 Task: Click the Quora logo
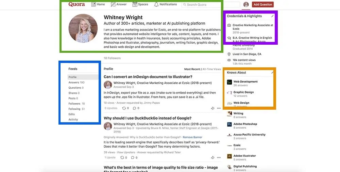click(76, 4)
